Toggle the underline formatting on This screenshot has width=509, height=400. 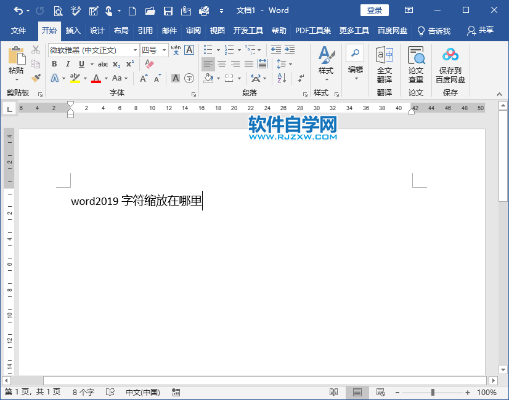pos(81,64)
